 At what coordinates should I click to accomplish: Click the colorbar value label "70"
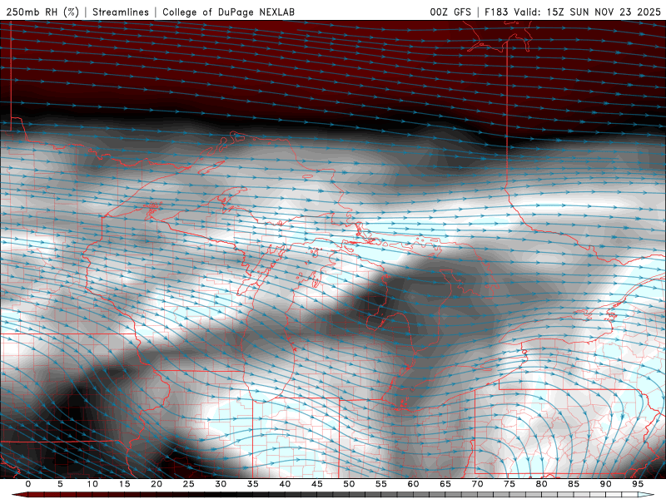point(477,484)
